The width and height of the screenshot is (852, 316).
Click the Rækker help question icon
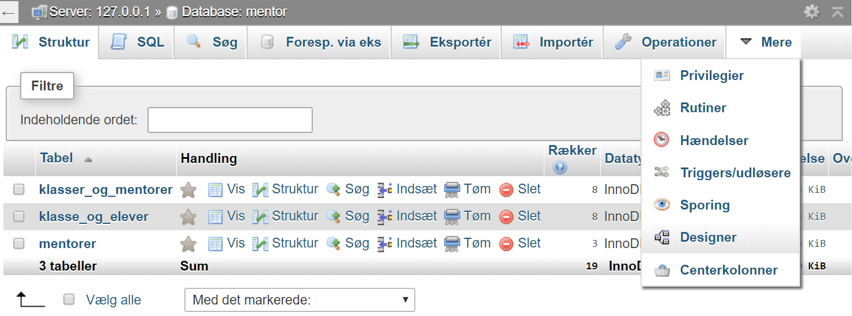pos(559,167)
